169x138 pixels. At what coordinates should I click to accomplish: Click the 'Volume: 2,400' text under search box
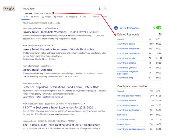32,13
